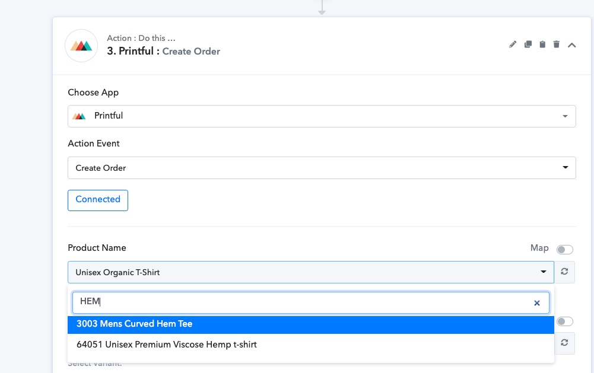Duplicate the Printful step with copy icon
Viewport: 594px width, 373px height.
coord(528,44)
